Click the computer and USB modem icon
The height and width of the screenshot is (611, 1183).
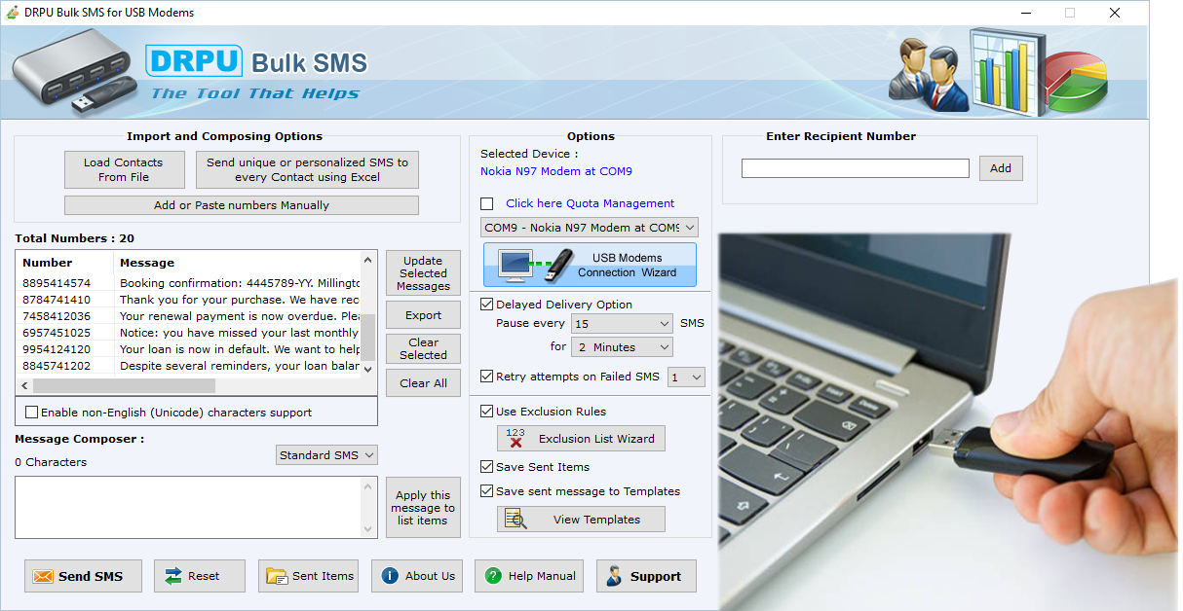(534, 265)
